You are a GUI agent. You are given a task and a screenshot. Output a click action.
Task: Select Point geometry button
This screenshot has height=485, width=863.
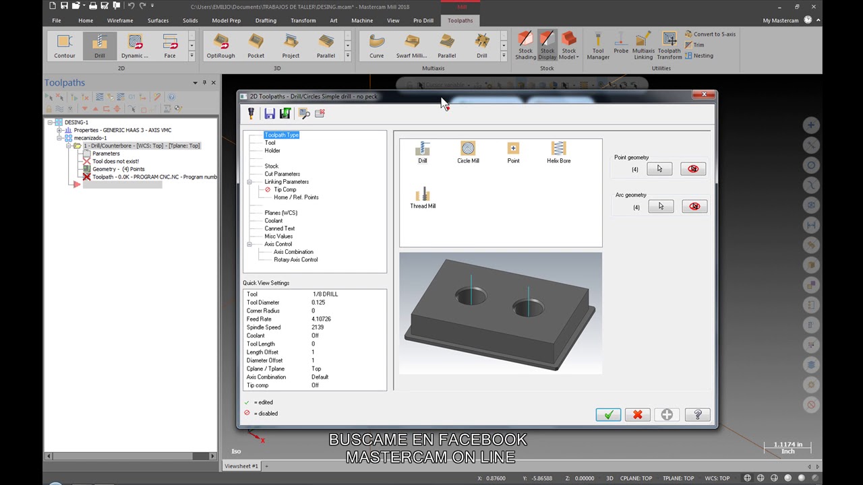(659, 169)
